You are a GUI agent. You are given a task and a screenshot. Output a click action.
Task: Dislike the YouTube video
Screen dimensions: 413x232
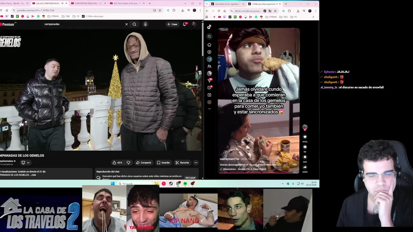(128, 163)
